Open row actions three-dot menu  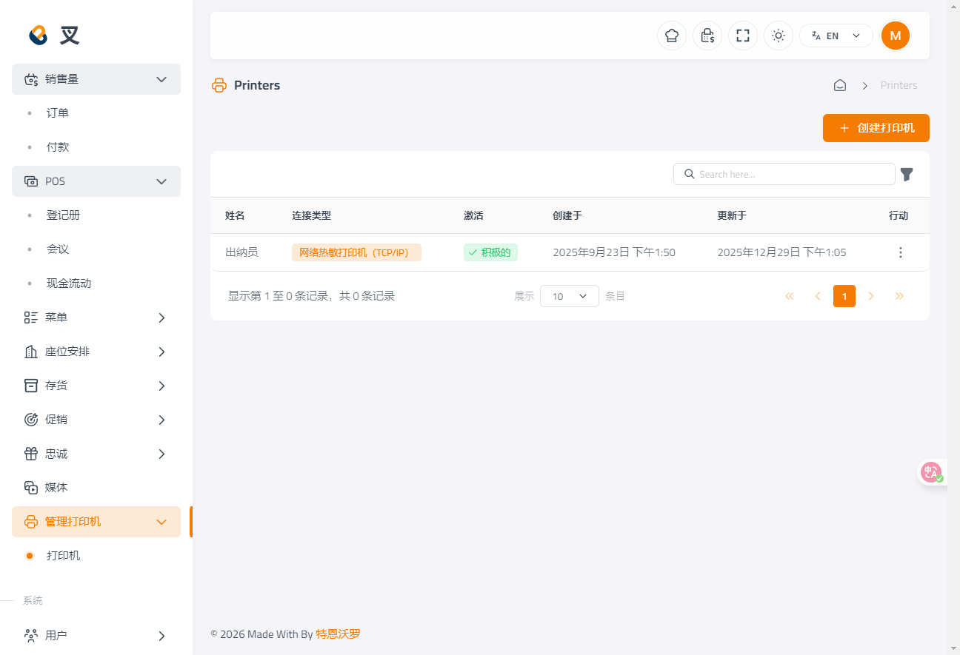[x=901, y=252]
